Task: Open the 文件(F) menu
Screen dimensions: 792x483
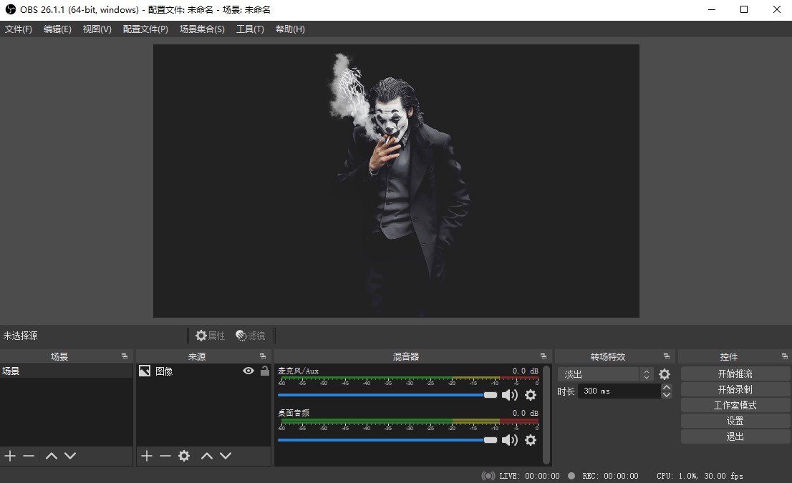Action: (x=19, y=29)
